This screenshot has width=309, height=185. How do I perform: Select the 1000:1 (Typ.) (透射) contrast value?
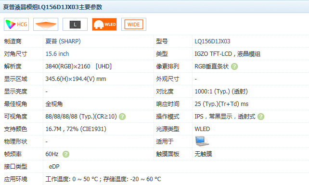pyautogui.click(x=221, y=92)
